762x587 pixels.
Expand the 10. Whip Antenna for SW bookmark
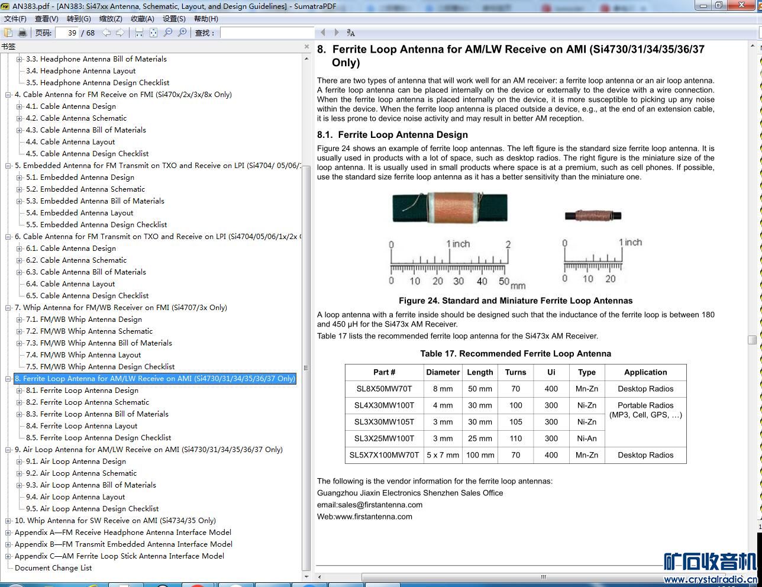click(8, 521)
